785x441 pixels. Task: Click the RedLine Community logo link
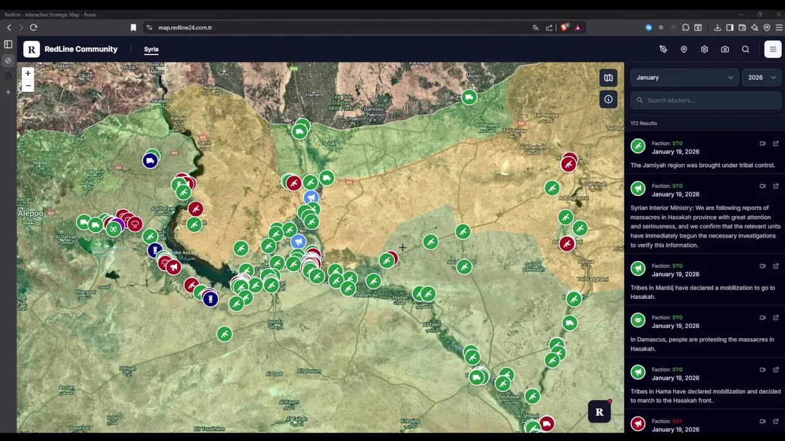tap(71, 49)
